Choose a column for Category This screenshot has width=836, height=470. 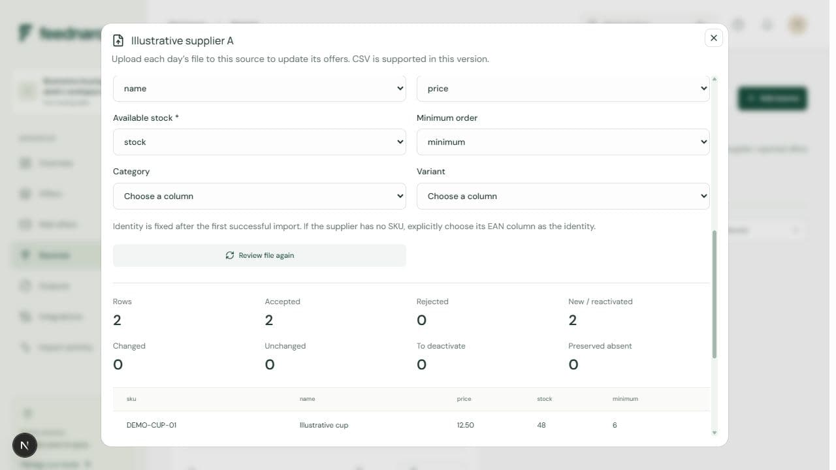[259, 196]
